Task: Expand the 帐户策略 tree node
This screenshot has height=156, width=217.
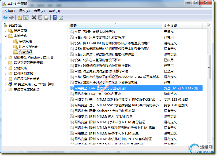Action: click(6, 30)
